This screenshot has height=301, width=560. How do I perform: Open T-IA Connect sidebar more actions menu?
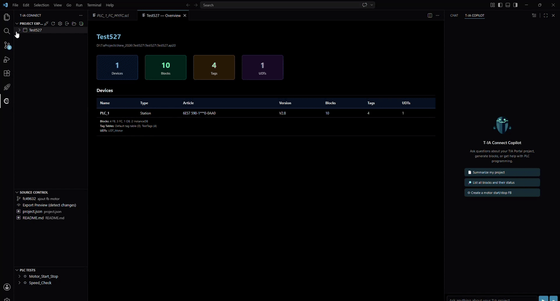pos(81,15)
